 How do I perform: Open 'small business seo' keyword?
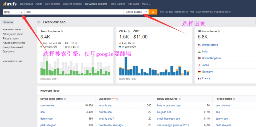168,119
